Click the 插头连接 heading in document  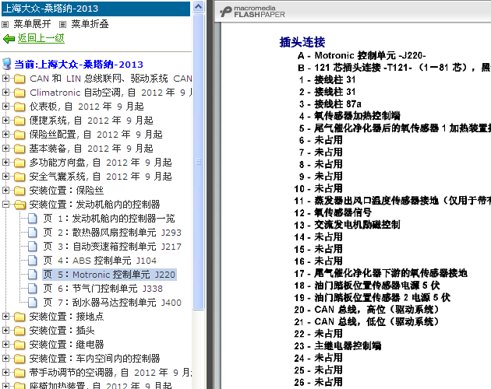click(x=302, y=42)
